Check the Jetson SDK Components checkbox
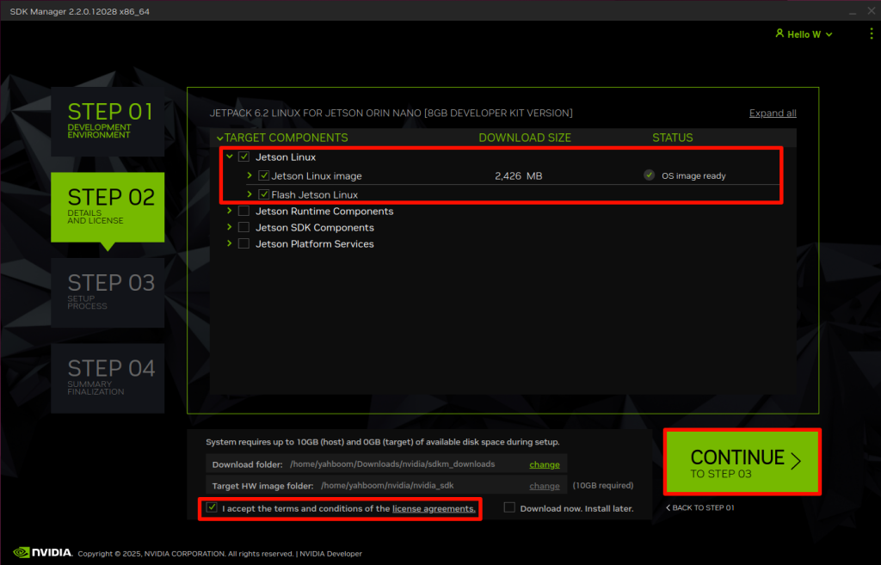Image resolution: width=881 pixels, height=565 pixels. pyautogui.click(x=244, y=227)
